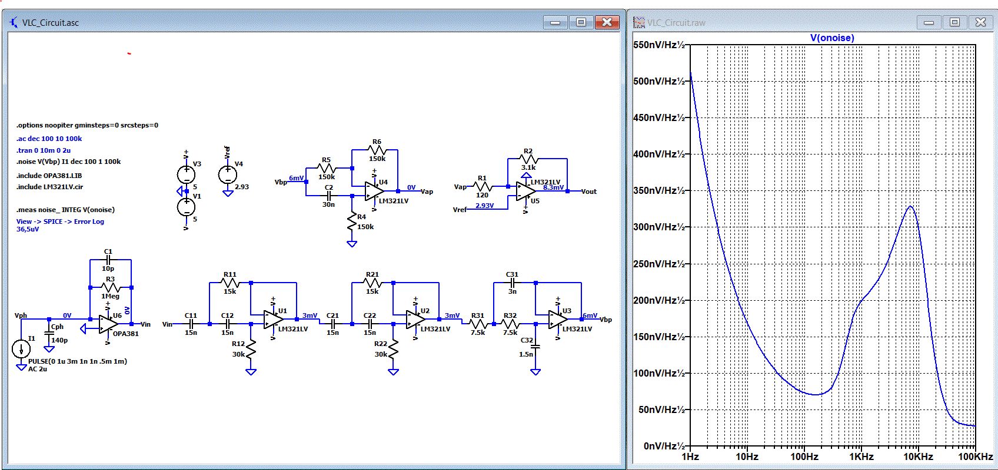The height and width of the screenshot is (470, 998).
Task: Click the V4 voltage source symbol
Action: [x=228, y=174]
